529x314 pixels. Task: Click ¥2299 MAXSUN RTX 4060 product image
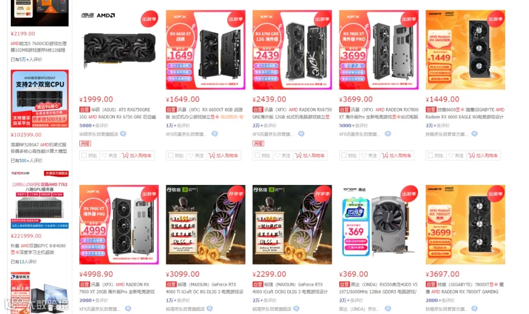click(x=292, y=224)
